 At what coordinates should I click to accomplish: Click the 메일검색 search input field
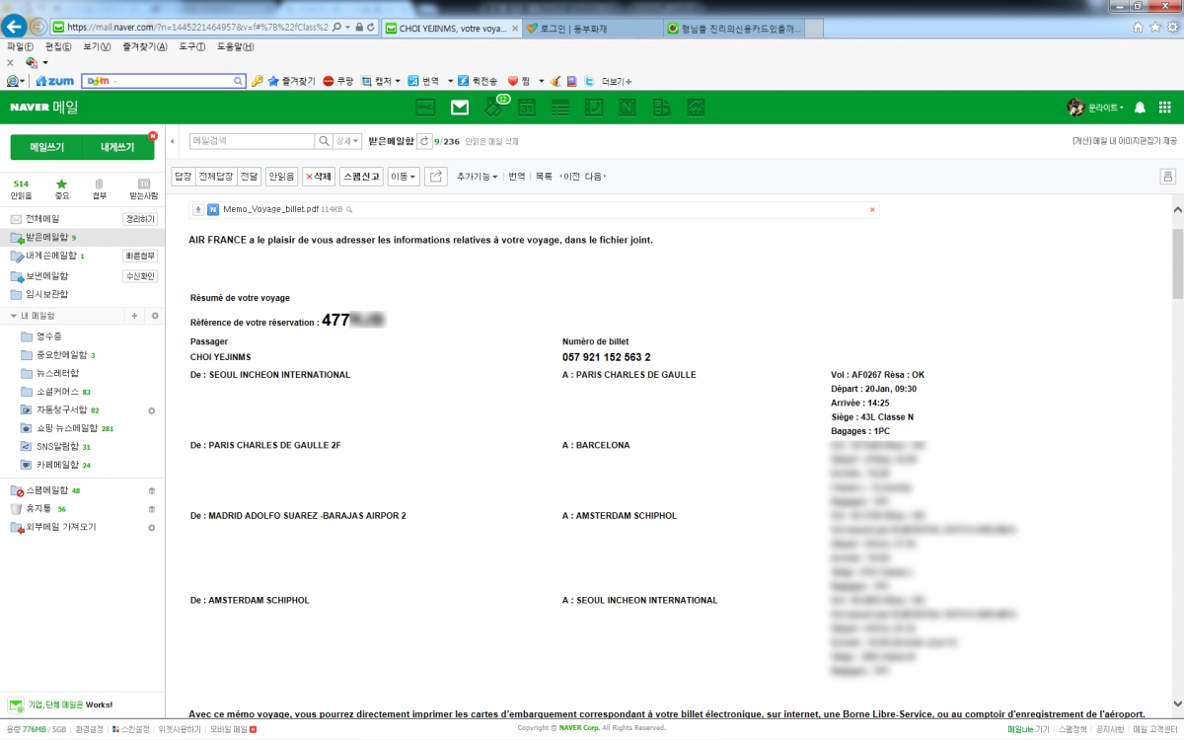(x=253, y=141)
